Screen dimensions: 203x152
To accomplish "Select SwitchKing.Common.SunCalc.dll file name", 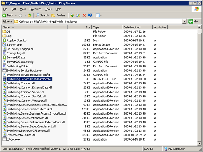I will (26, 96).
